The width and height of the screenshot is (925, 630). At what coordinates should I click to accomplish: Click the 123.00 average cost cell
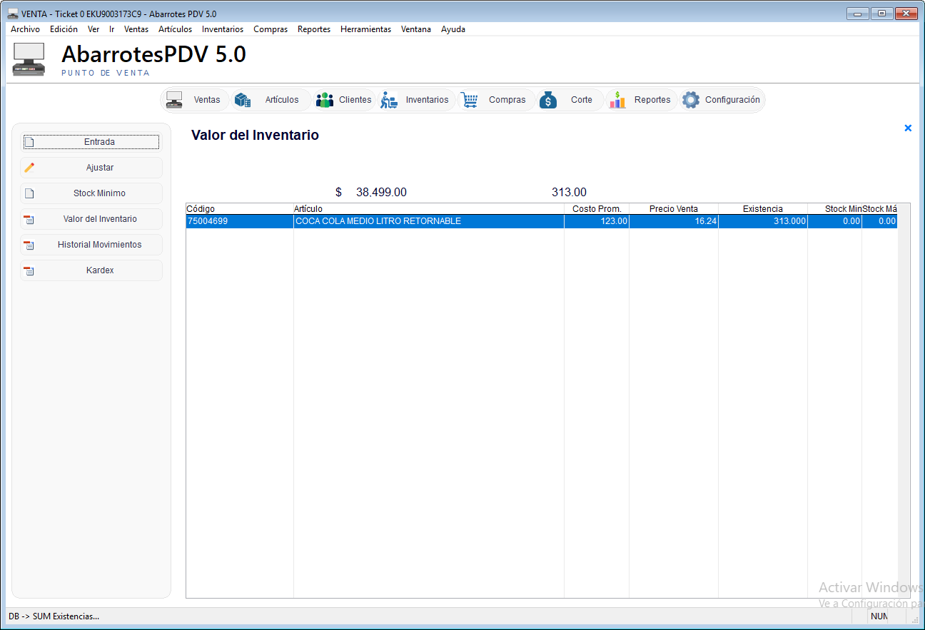click(597, 221)
